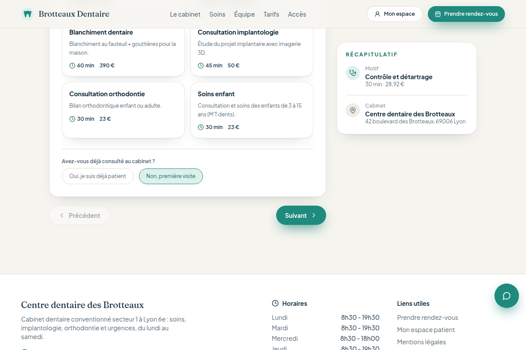This screenshot has width=526, height=350.
Task: Click the 'Centre dentaire des Brotteaux' footer heading
Action: point(82,305)
